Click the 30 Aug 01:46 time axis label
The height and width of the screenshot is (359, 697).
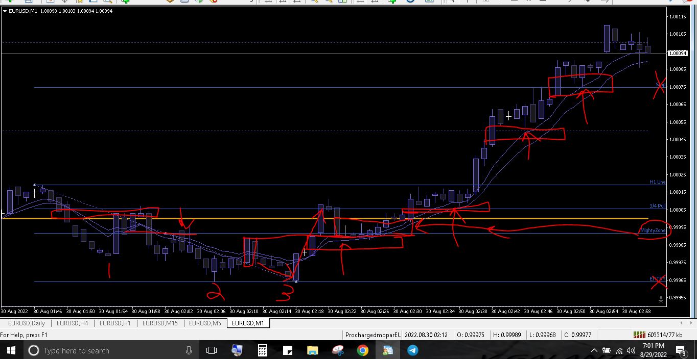tap(48, 311)
